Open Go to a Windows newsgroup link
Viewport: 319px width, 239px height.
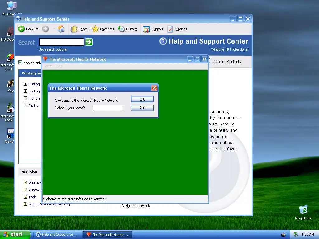[50, 204]
